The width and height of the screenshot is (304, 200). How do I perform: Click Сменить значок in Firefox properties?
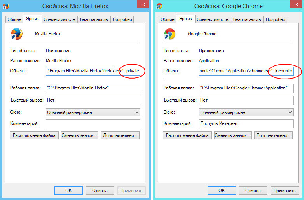pyautogui.click(x=79, y=135)
